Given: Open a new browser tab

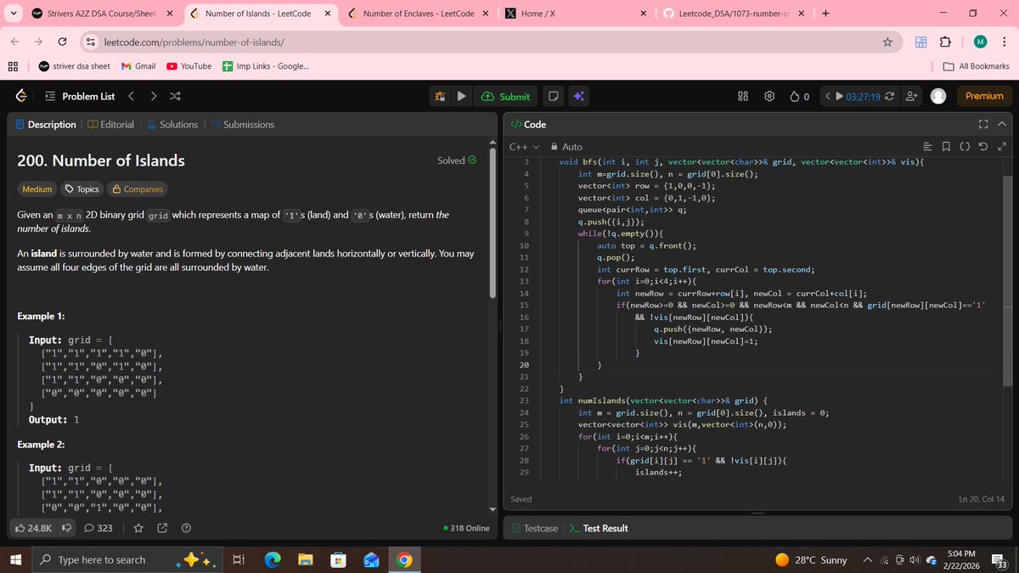Looking at the screenshot, I should [x=825, y=14].
